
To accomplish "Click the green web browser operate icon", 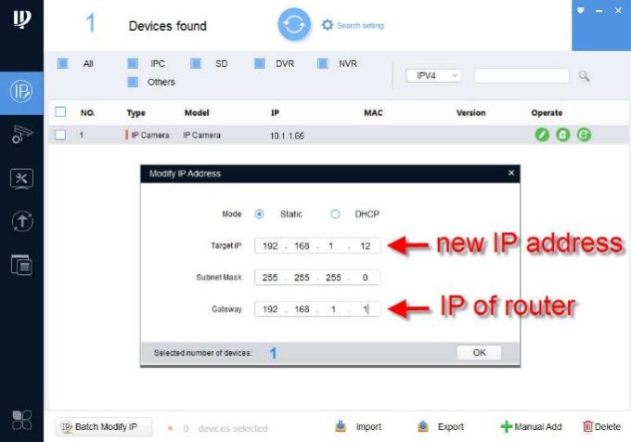I will coord(584,135).
